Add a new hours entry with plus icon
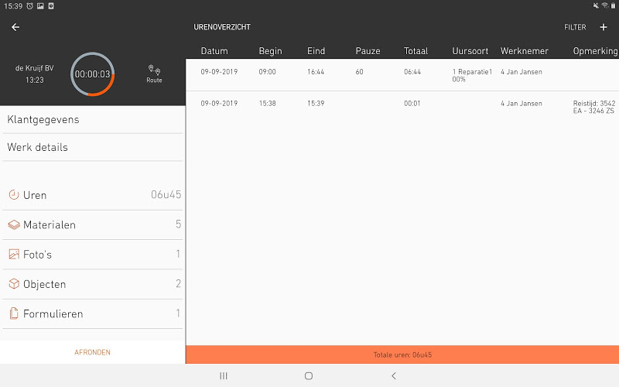This screenshot has width=619, height=387. coord(604,27)
